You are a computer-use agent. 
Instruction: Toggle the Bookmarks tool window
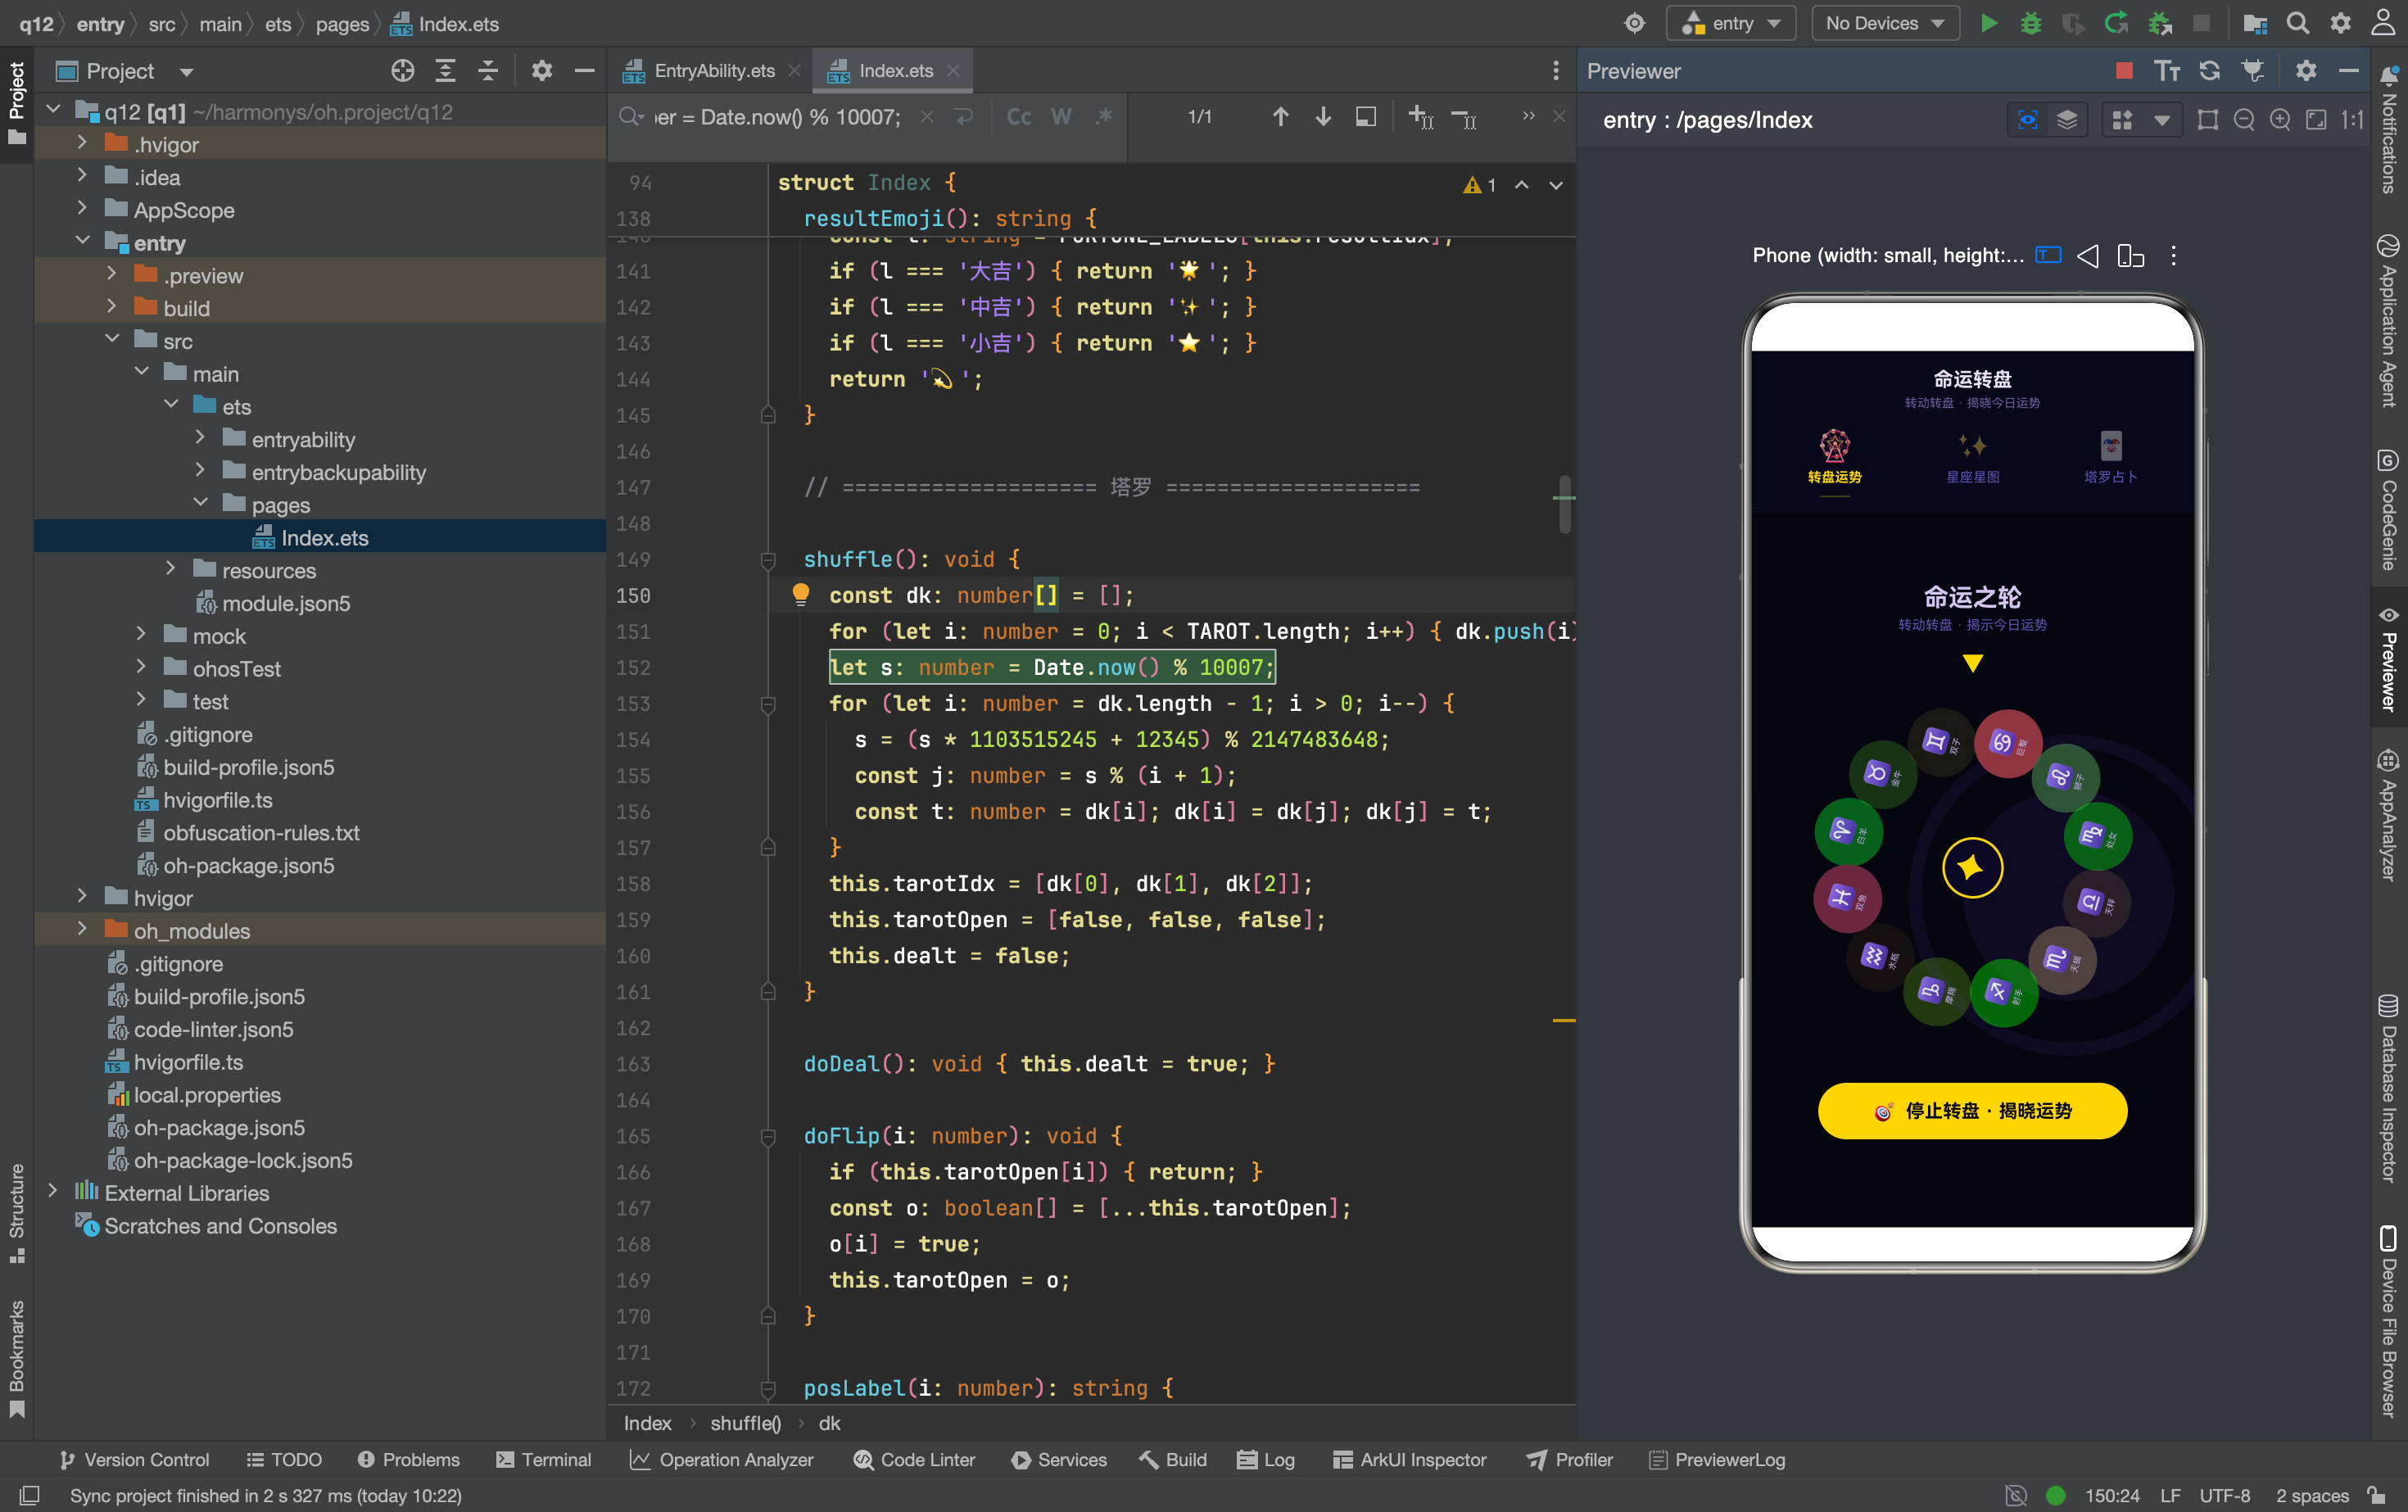click(x=17, y=1357)
